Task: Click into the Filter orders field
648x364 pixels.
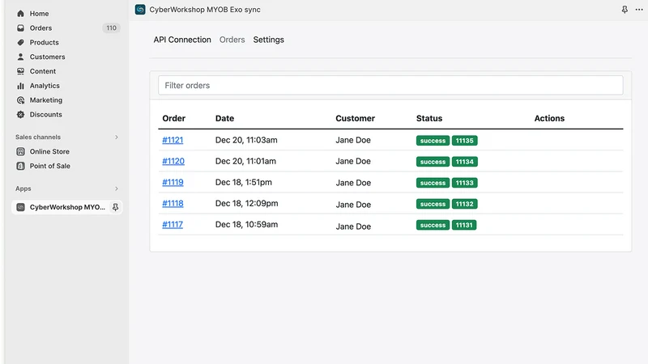Action: pyautogui.click(x=390, y=85)
